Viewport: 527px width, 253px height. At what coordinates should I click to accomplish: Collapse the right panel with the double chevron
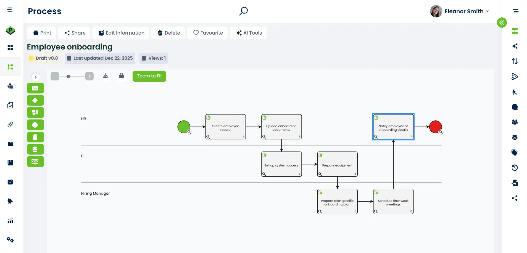pos(502,22)
